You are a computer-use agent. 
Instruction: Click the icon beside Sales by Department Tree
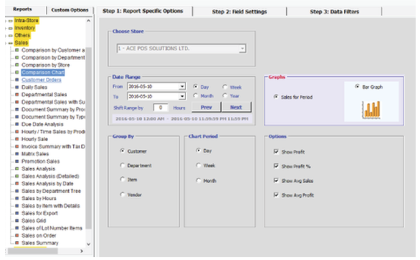(17, 191)
